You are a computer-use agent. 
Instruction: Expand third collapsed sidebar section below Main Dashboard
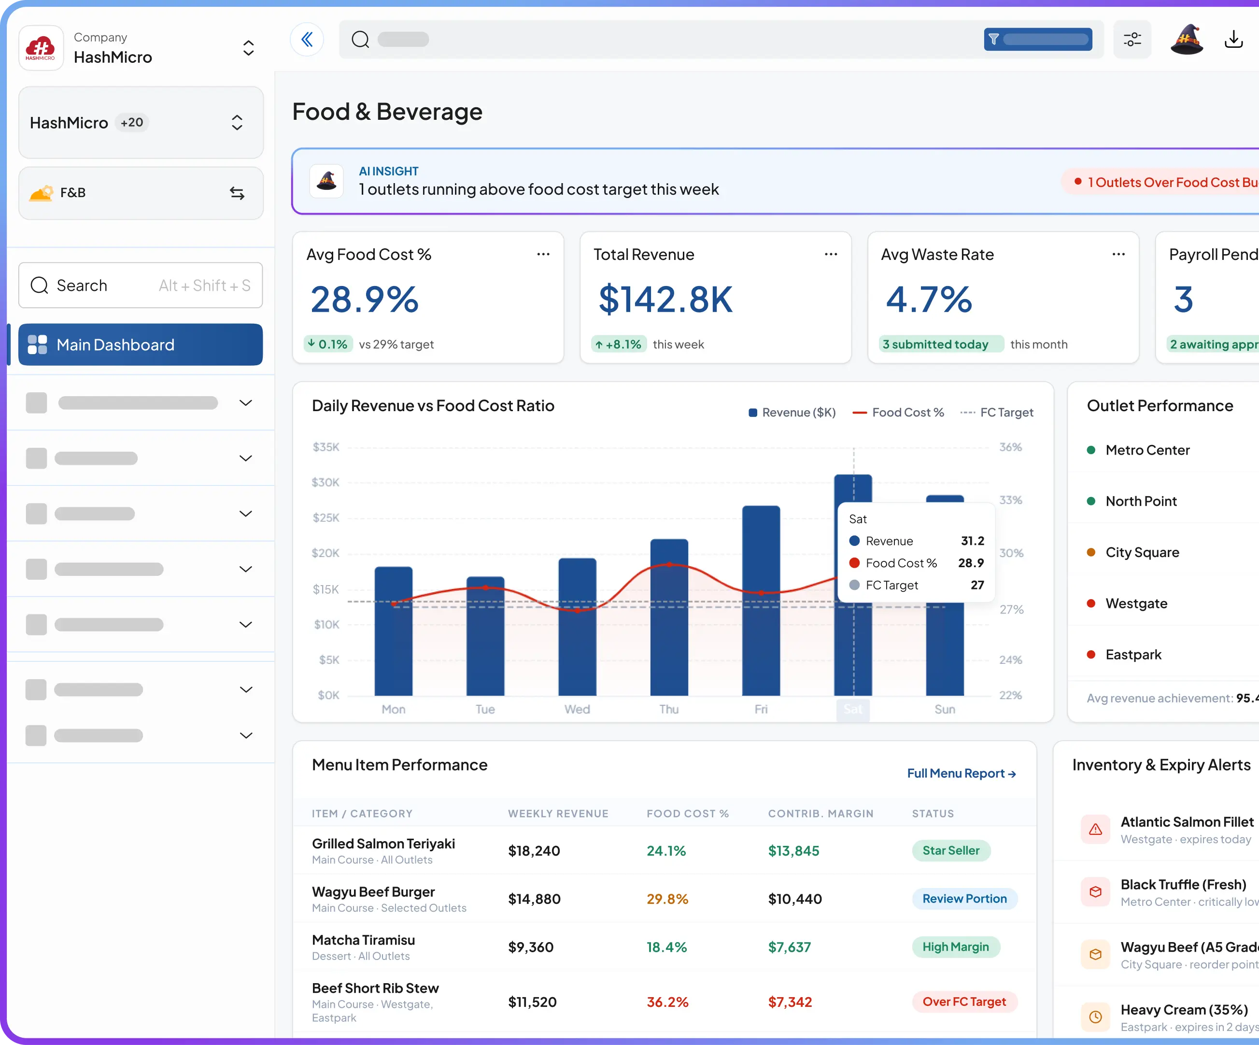(246, 514)
